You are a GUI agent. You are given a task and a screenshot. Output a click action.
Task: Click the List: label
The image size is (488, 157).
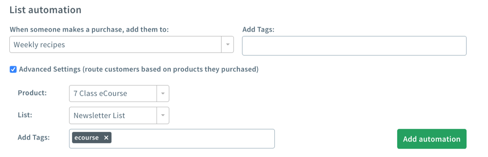click(25, 115)
